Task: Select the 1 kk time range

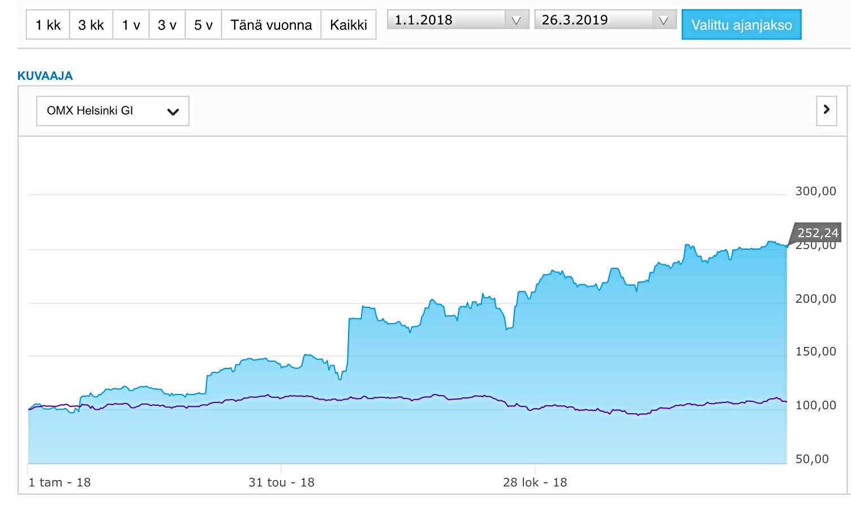Action: coord(48,25)
